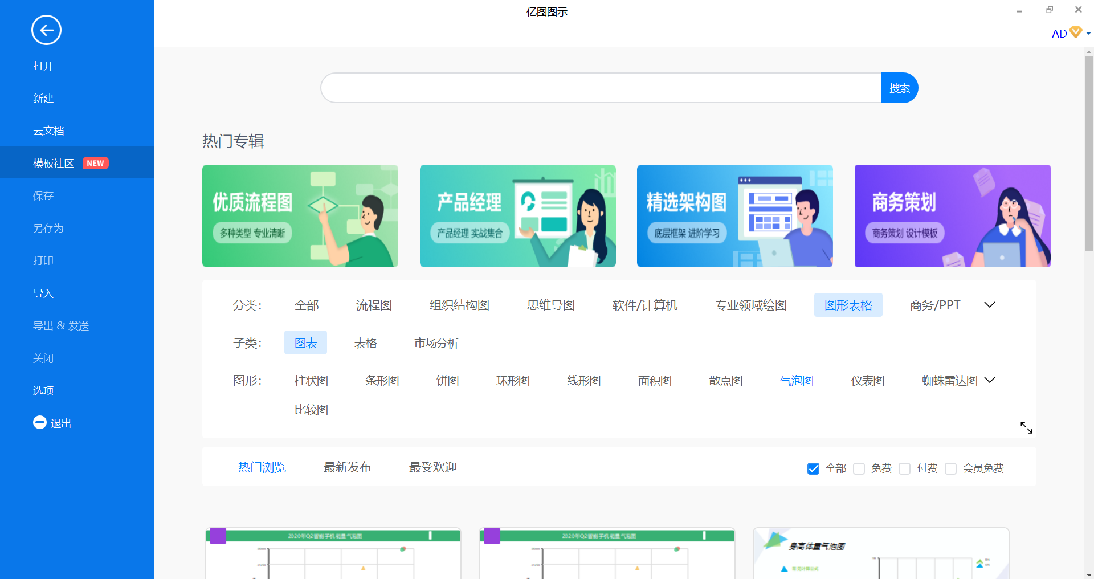The image size is (1094, 579).
Task: Filter by 仪表图 shape
Action: click(x=867, y=380)
